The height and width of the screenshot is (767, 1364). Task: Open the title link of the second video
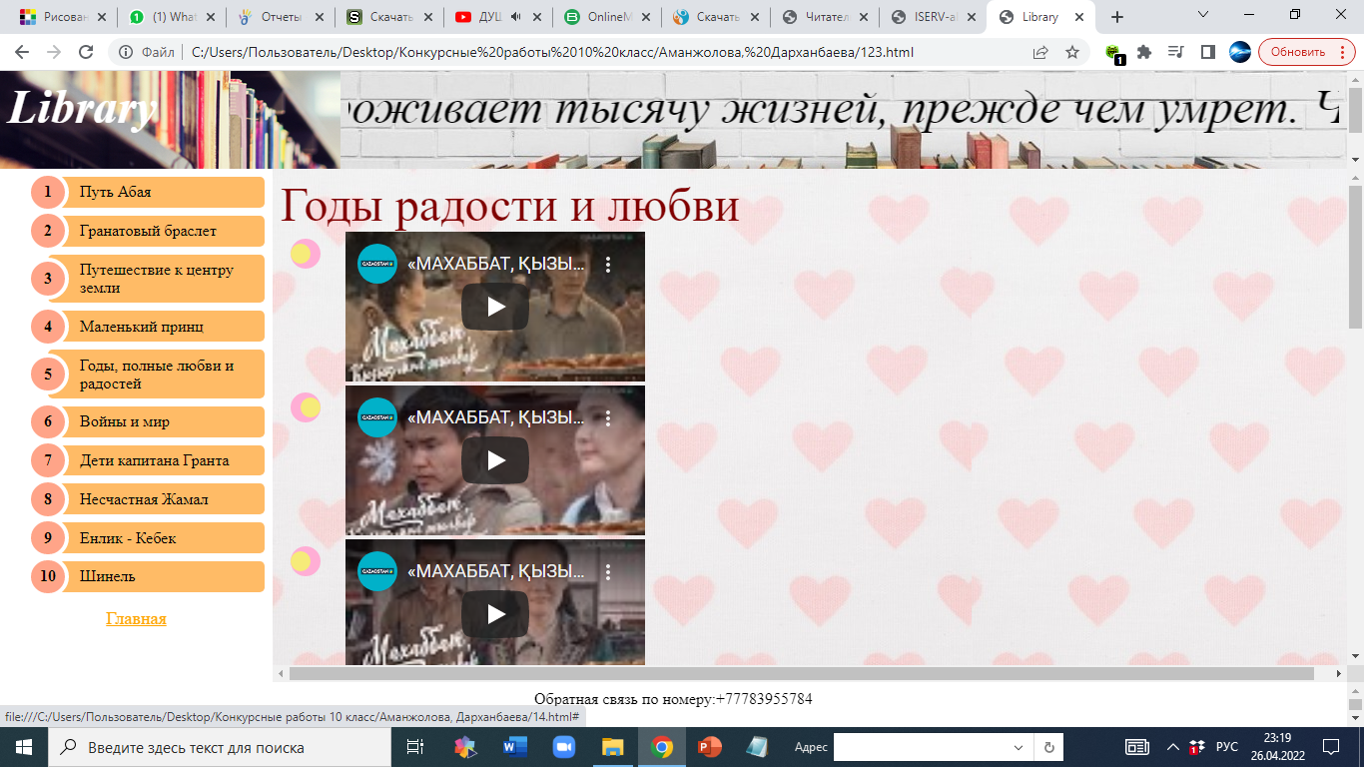coord(495,418)
